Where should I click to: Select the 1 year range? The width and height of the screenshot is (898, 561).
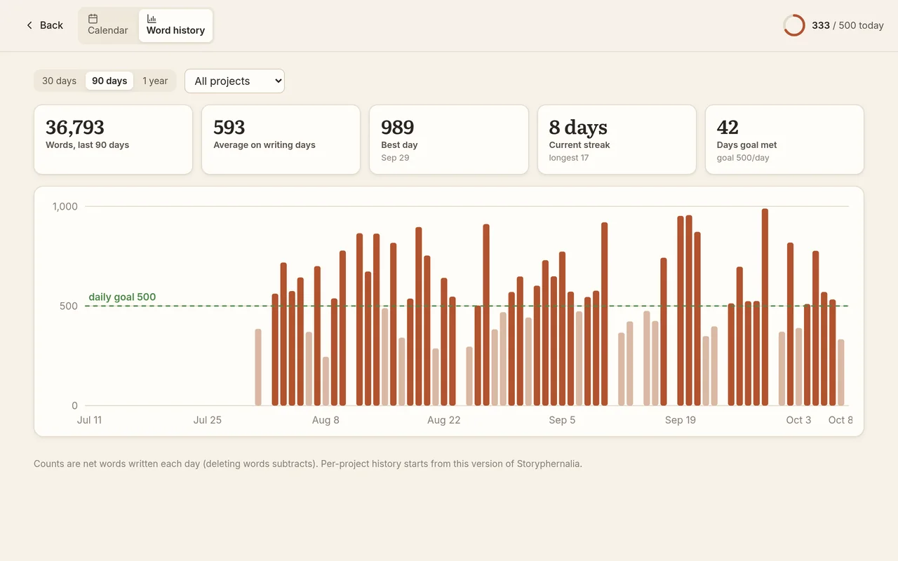tap(155, 81)
